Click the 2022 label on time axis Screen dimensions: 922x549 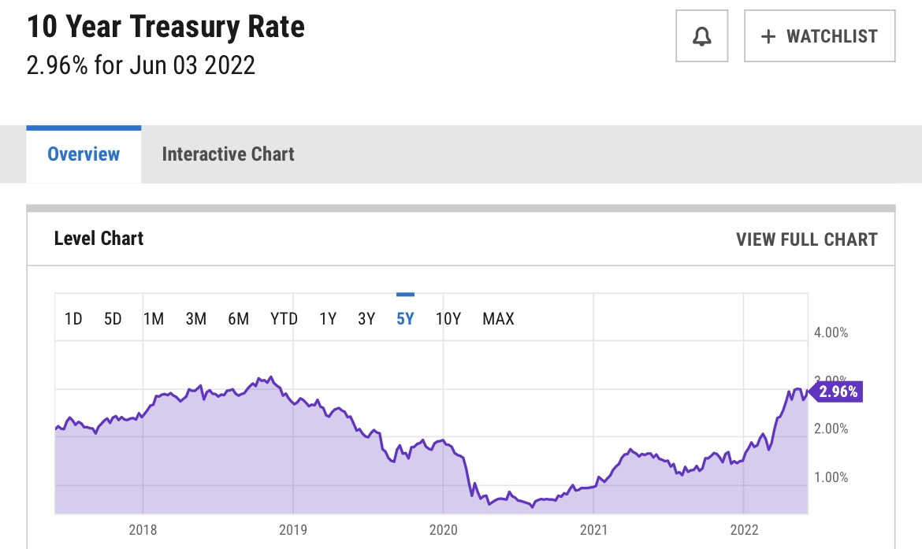pos(744,529)
